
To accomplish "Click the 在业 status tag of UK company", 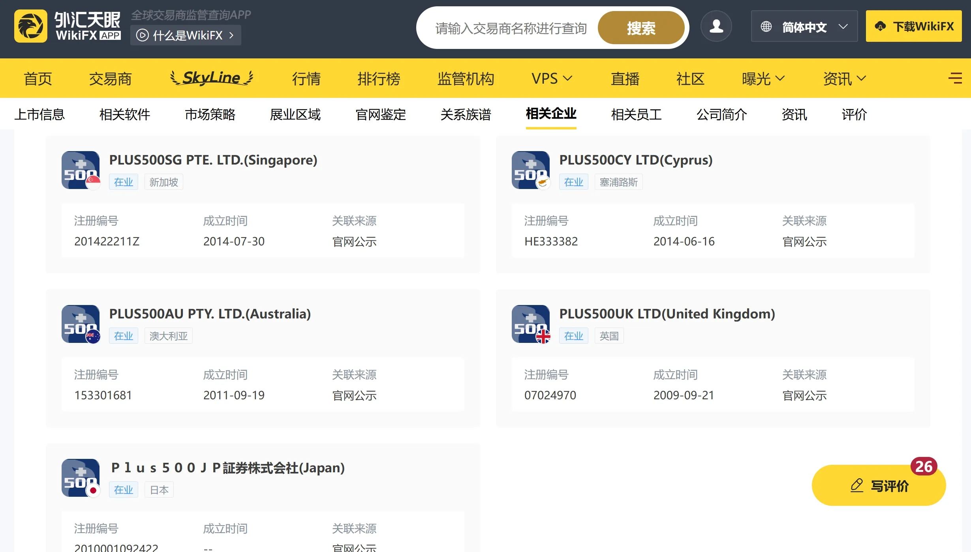I will [574, 336].
